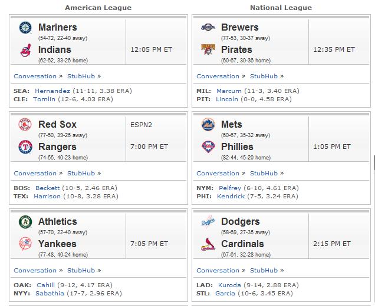The image size is (375, 306).
Task: Click the Seattle Mariners team logo
Action: (x=25, y=28)
